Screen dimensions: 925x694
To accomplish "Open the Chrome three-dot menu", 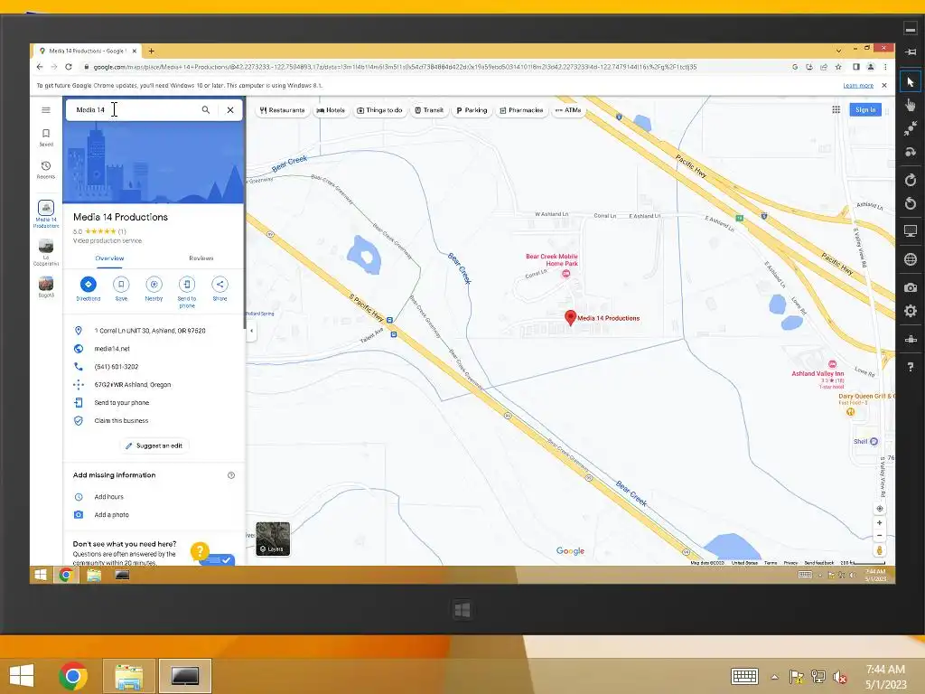I will tap(885, 67).
